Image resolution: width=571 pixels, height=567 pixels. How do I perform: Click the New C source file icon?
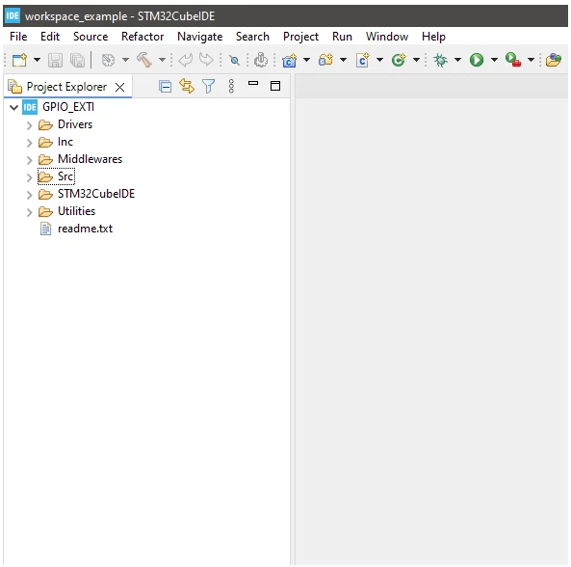(x=363, y=60)
